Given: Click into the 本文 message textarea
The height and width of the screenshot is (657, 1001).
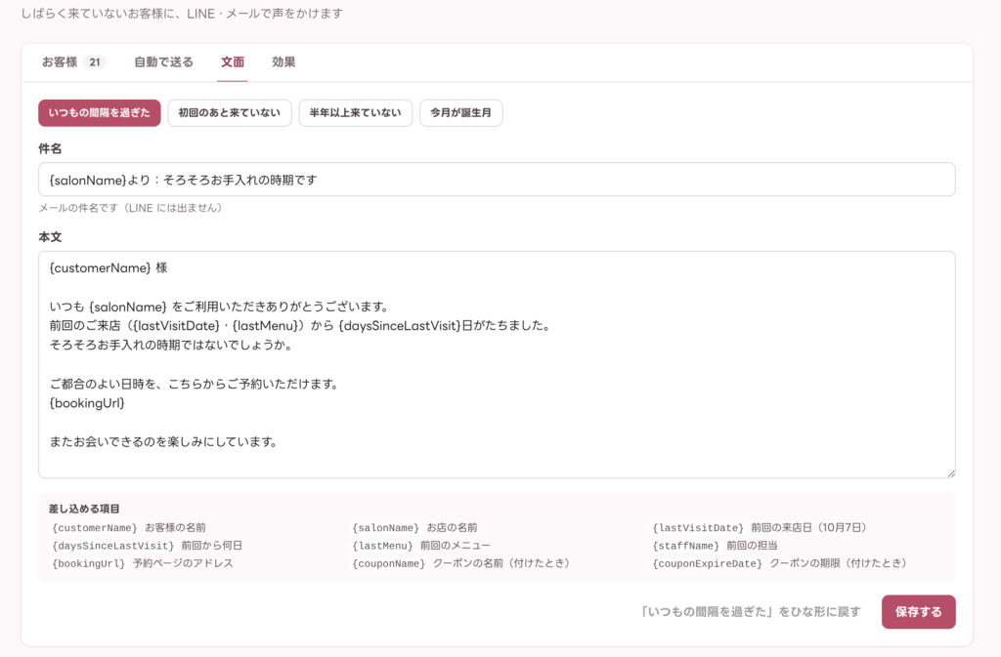Looking at the screenshot, I should pos(497,364).
